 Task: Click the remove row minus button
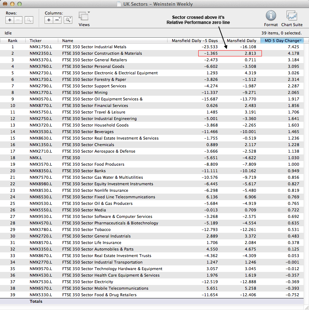click(x=18, y=20)
